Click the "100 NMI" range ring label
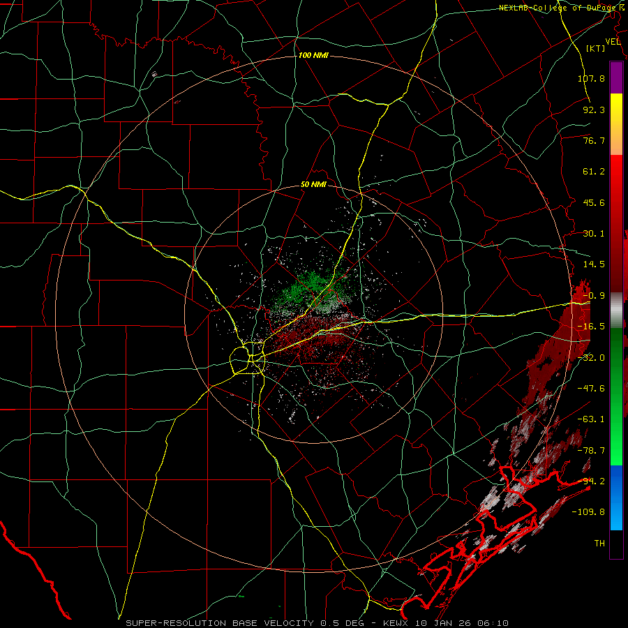628x628 pixels. 313,55
